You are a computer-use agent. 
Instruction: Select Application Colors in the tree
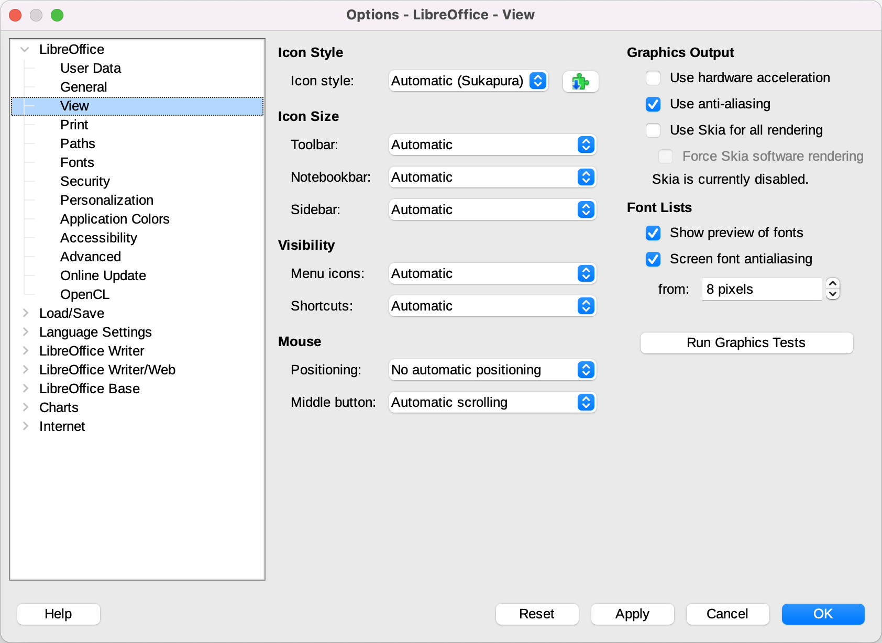[x=115, y=219]
